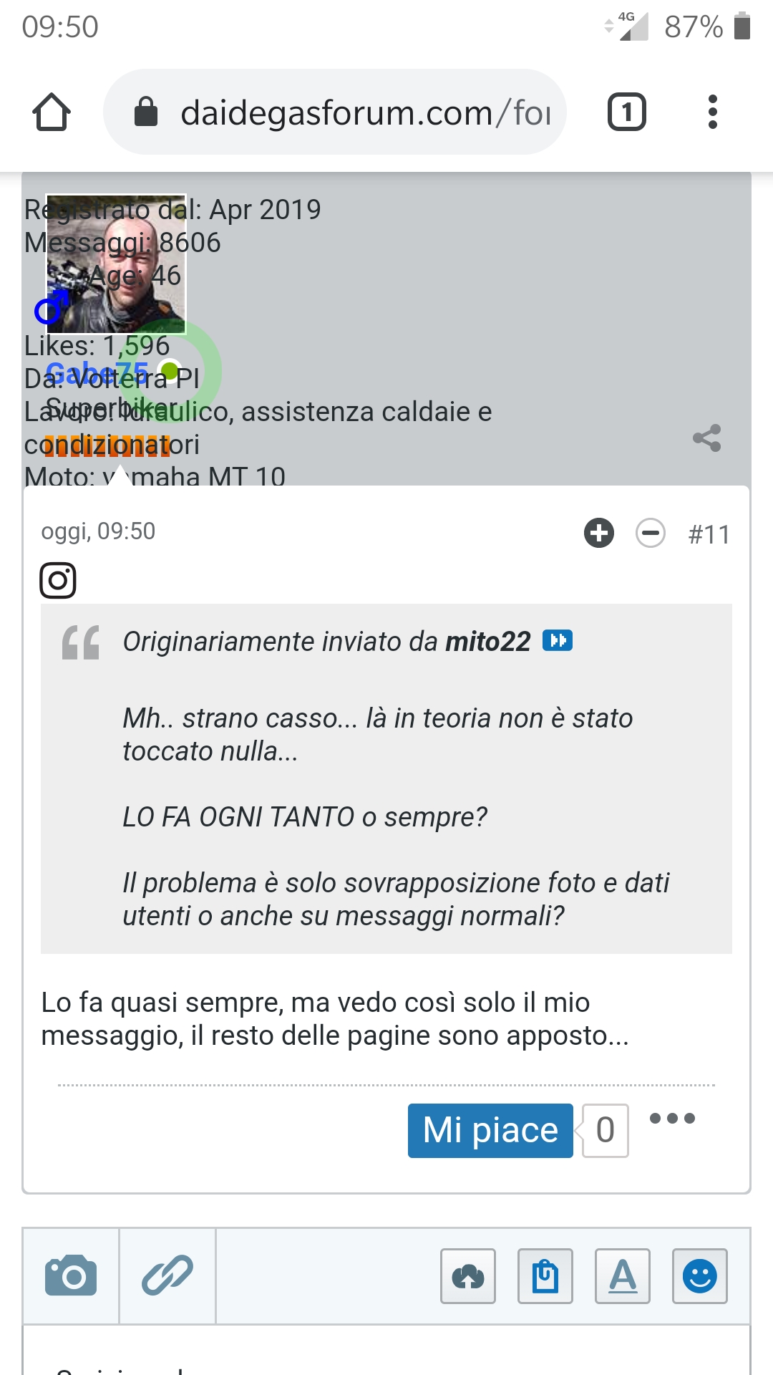This screenshot has height=1375, width=773.
Task: Click the paste clipboard icon
Action: click(545, 1276)
